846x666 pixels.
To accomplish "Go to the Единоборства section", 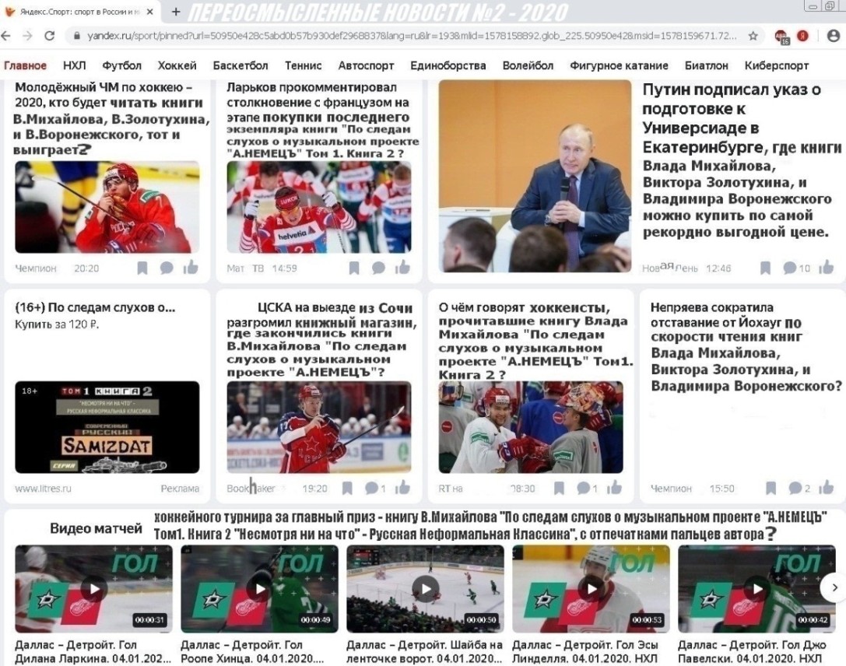I will coord(448,66).
